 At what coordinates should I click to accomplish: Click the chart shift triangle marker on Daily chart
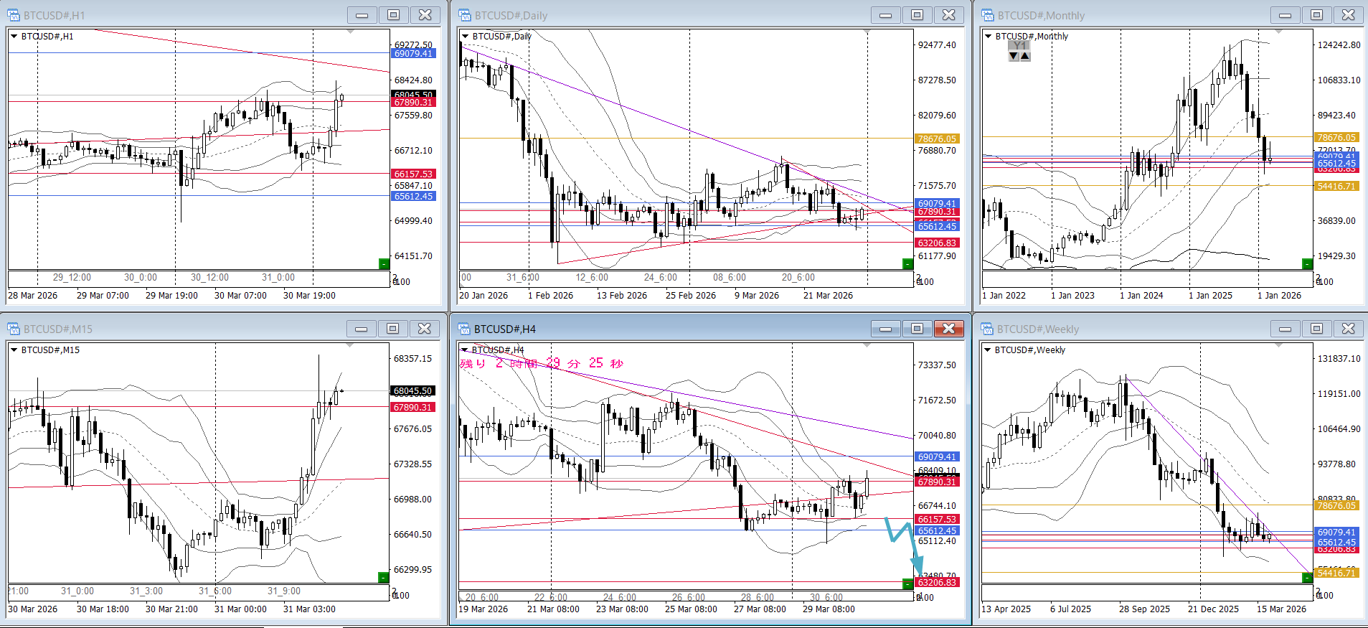click(x=867, y=32)
